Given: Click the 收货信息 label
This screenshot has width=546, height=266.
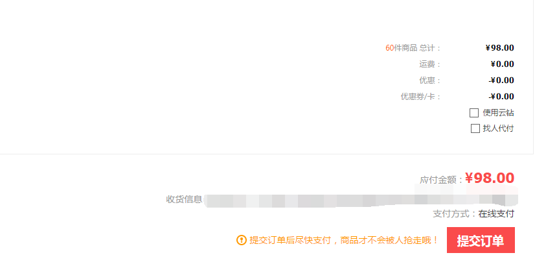Looking at the screenshot, I should click(184, 199).
